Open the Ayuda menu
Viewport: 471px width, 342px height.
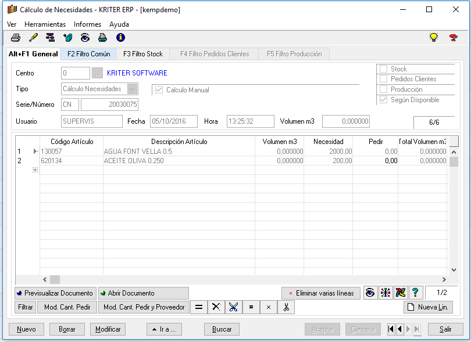tap(119, 24)
